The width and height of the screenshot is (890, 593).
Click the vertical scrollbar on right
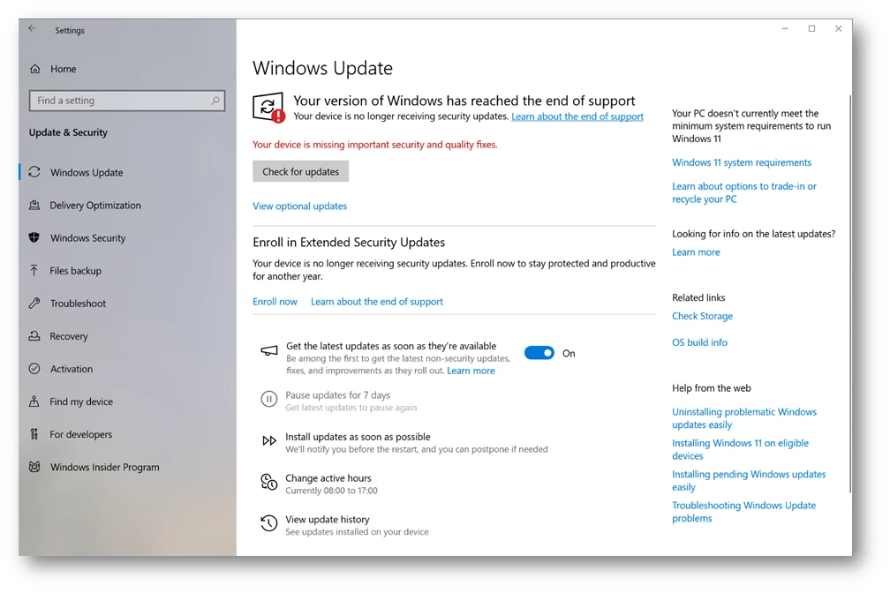[849, 293]
